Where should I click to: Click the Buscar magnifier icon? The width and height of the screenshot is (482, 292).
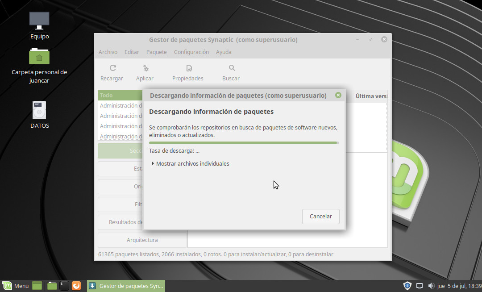[x=232, y=68]
